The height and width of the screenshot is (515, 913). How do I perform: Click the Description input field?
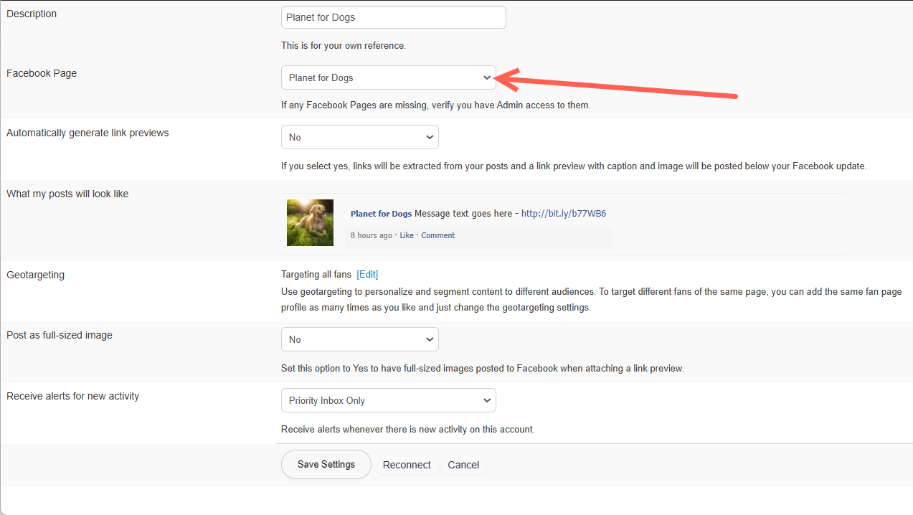(393, 17)
